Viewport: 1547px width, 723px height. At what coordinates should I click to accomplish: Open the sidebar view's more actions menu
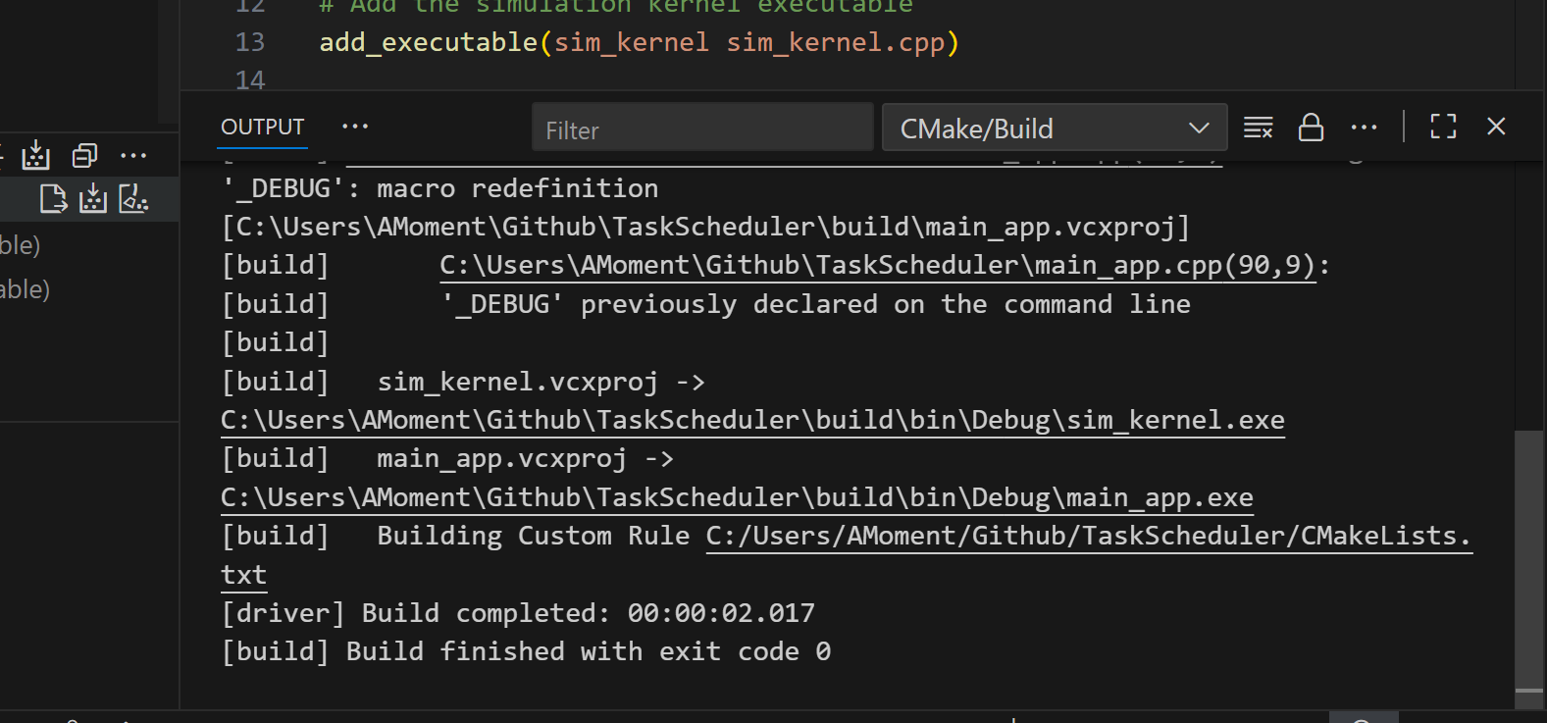[133, 155]
